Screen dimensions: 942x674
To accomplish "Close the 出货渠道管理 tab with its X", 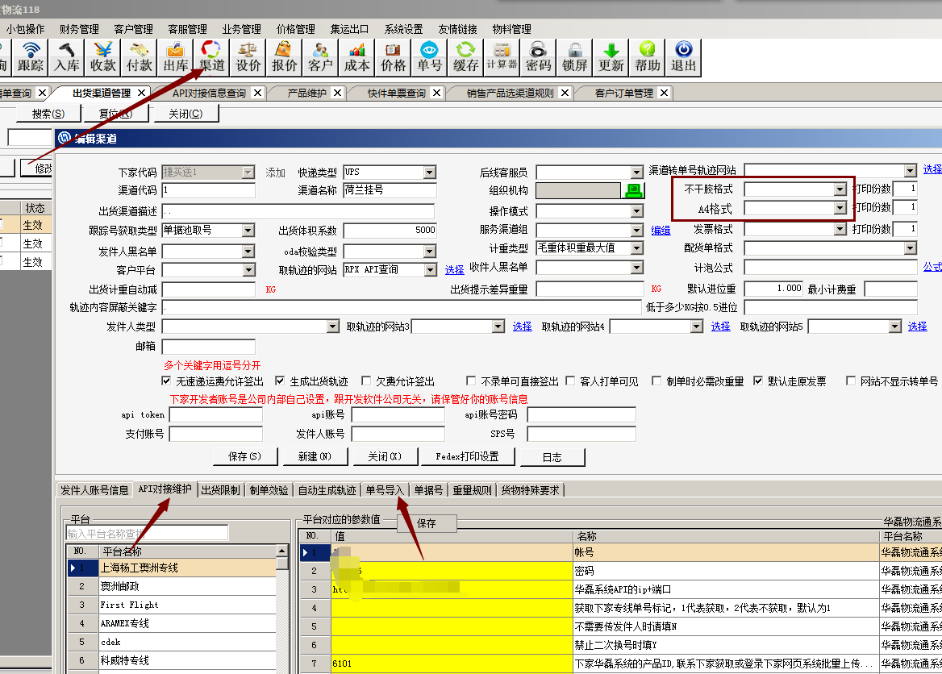I will point(142,93).
